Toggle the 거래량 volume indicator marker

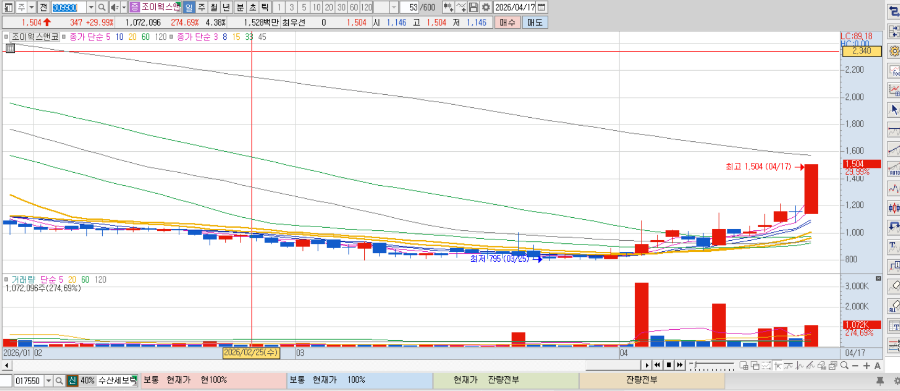[6, 280]
